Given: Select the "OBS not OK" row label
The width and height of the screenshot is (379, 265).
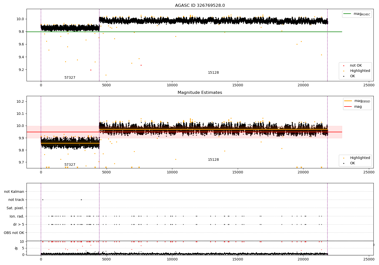Looking at the screenshot, I should [x=14, y=233].
